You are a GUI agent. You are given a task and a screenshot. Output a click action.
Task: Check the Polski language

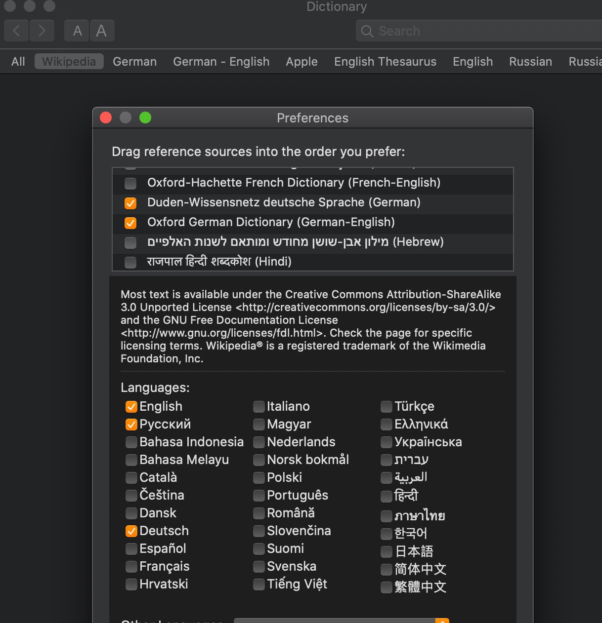(x=259, y=478)
